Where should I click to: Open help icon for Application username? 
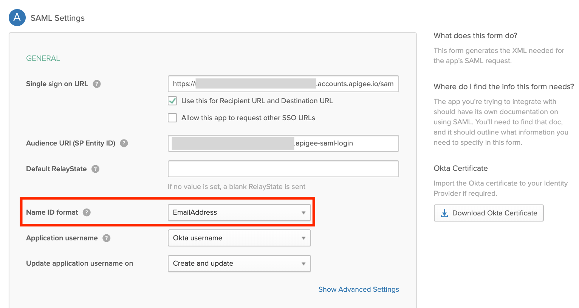click(107, 238)
